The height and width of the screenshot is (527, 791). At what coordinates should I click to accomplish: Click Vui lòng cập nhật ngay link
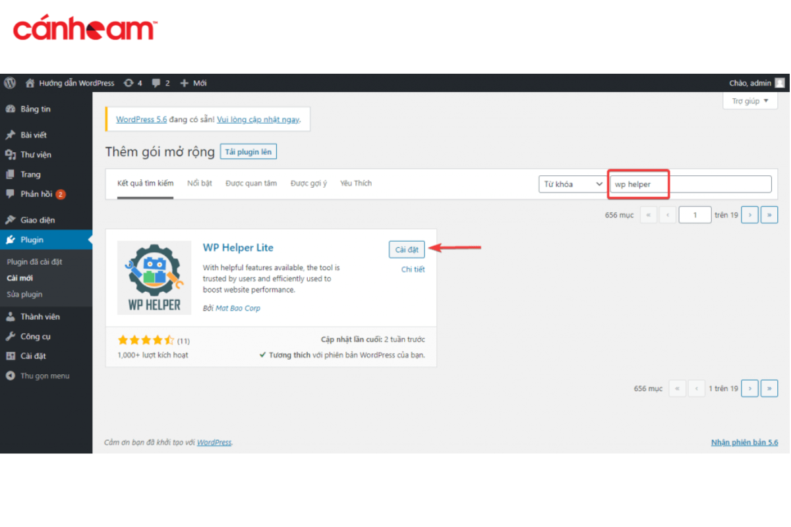point(258,120)
